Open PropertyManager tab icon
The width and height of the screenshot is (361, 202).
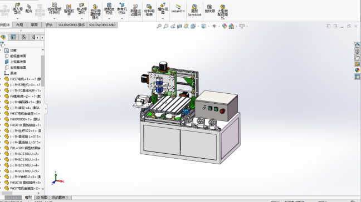(13, 37)
